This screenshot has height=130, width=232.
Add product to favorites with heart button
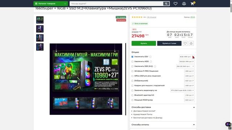click(185, 43)
